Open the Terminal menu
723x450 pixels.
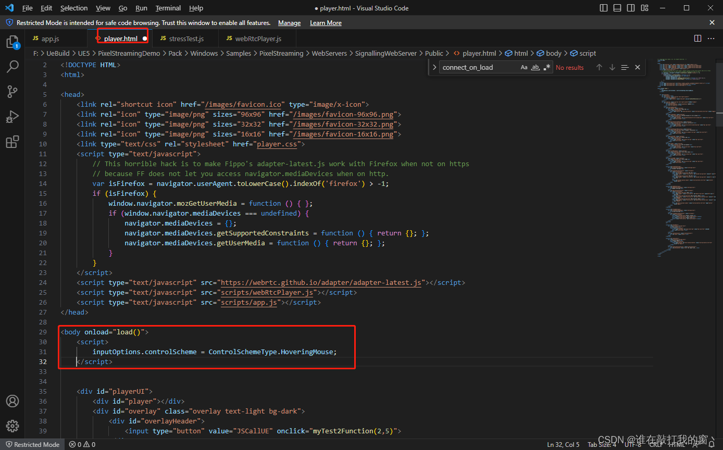pyautogui.click(x=168, y=8)
